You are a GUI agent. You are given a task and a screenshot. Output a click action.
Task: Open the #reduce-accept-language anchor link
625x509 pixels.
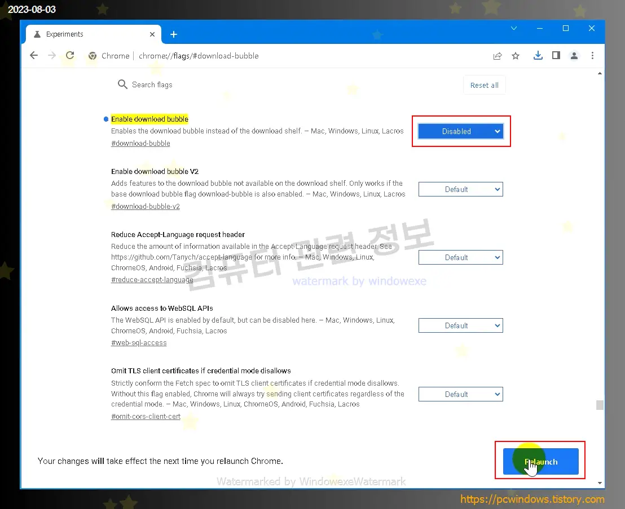click(152, 280)
